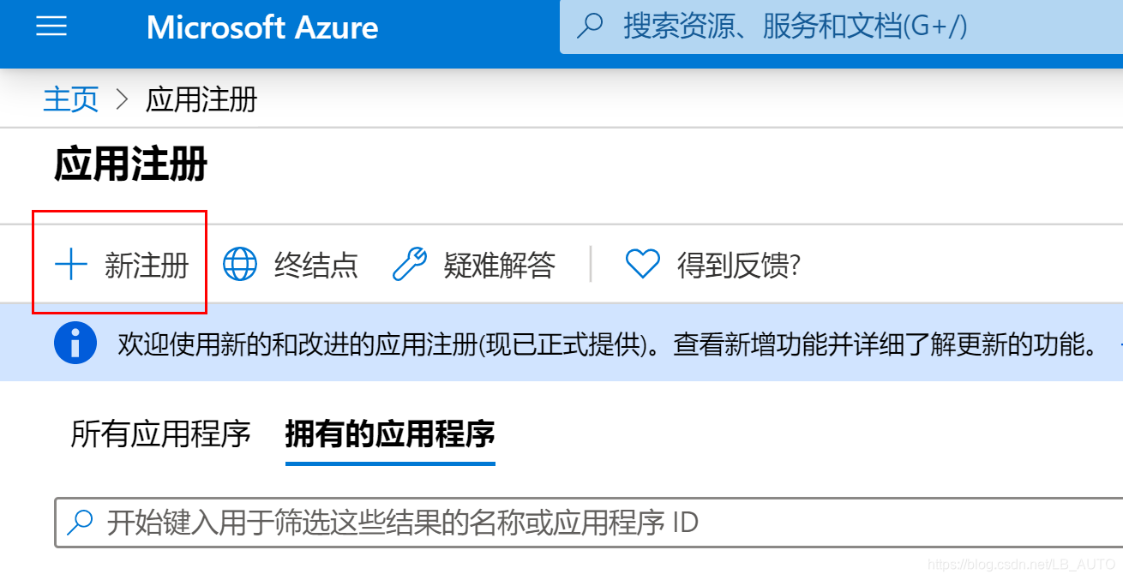Viewport: 1123px width, 580px height.
Task: Open the Azure portal hamburger menu
Action: click(51, 26)
